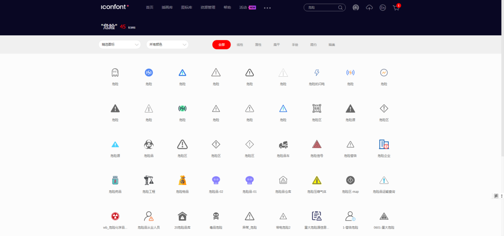Image resolution: width=504 pixels, height=236 pixels.
Task: Select the 危险药品 medicine bottle icon
Action: point(115,180)
